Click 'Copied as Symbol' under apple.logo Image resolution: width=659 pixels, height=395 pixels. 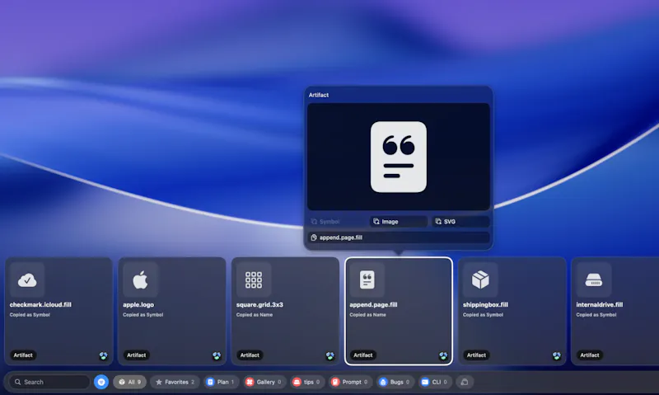point(143,315)
